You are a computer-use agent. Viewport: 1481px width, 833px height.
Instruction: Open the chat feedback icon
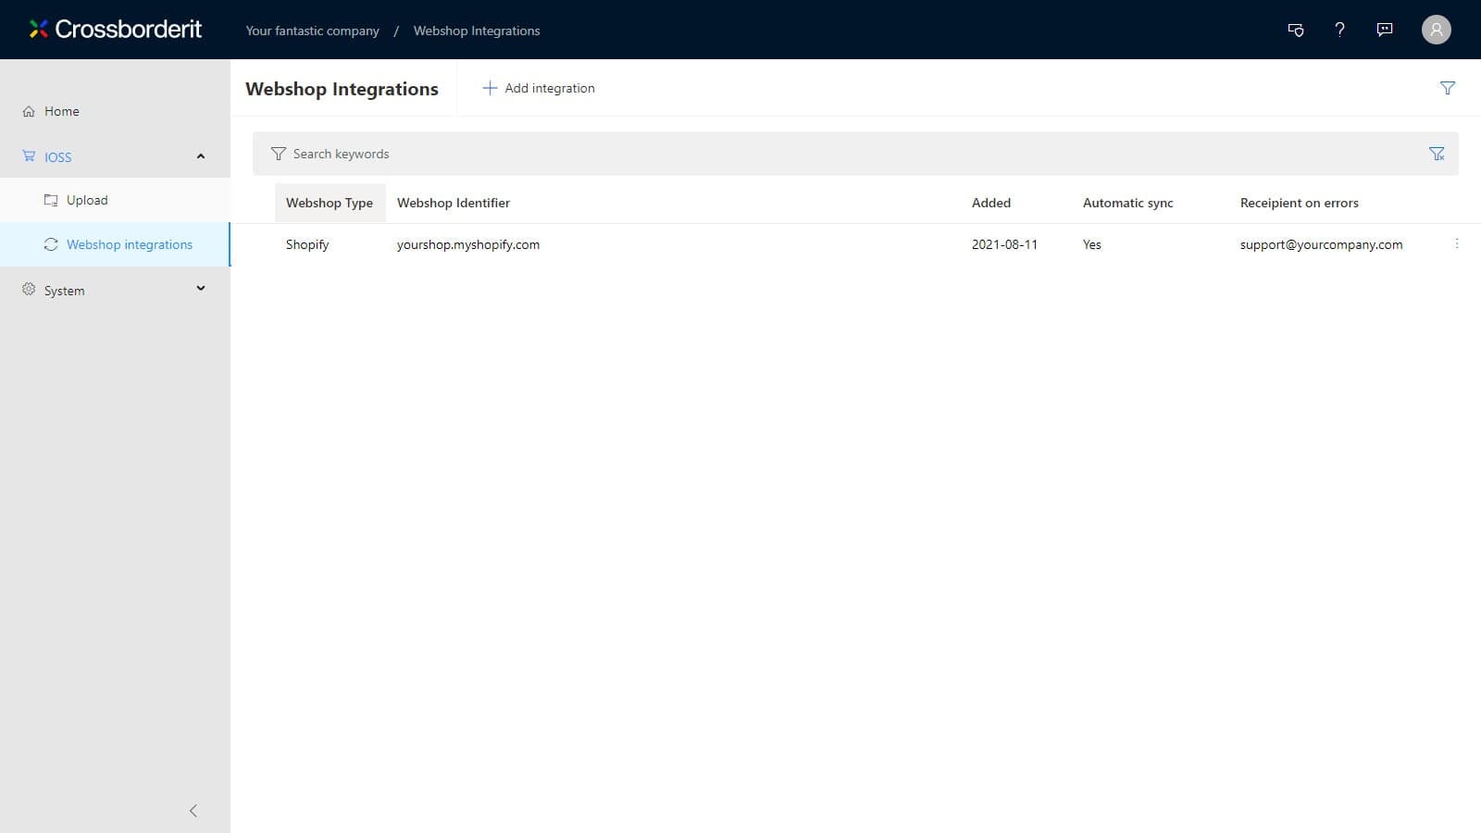[x=1384, y=30]
